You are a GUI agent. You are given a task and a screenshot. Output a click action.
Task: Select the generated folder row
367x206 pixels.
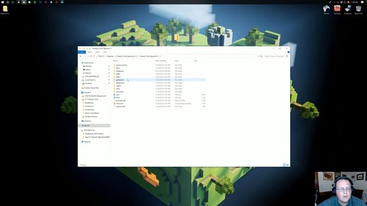pos(159,80)
